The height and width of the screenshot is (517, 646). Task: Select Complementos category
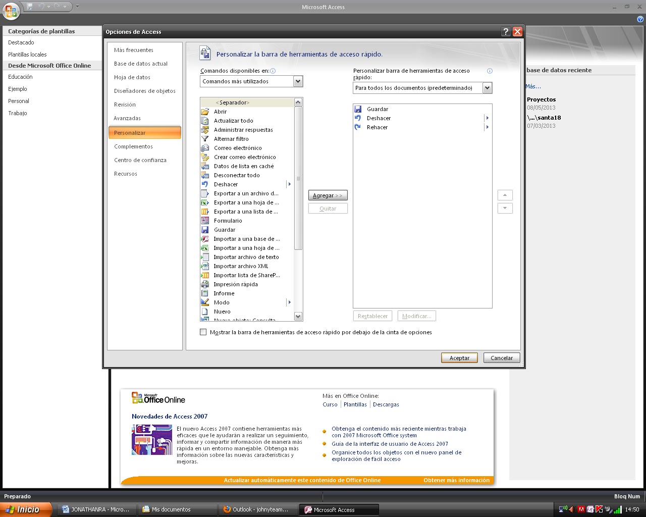pyautogui.click(x=144, y=146)
